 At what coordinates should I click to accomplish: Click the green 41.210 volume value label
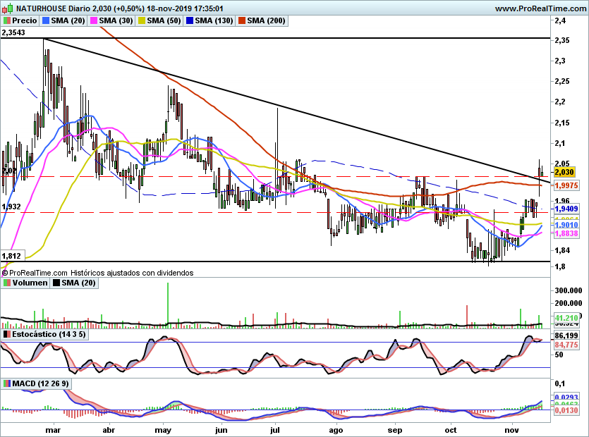(x=567, y=319)
